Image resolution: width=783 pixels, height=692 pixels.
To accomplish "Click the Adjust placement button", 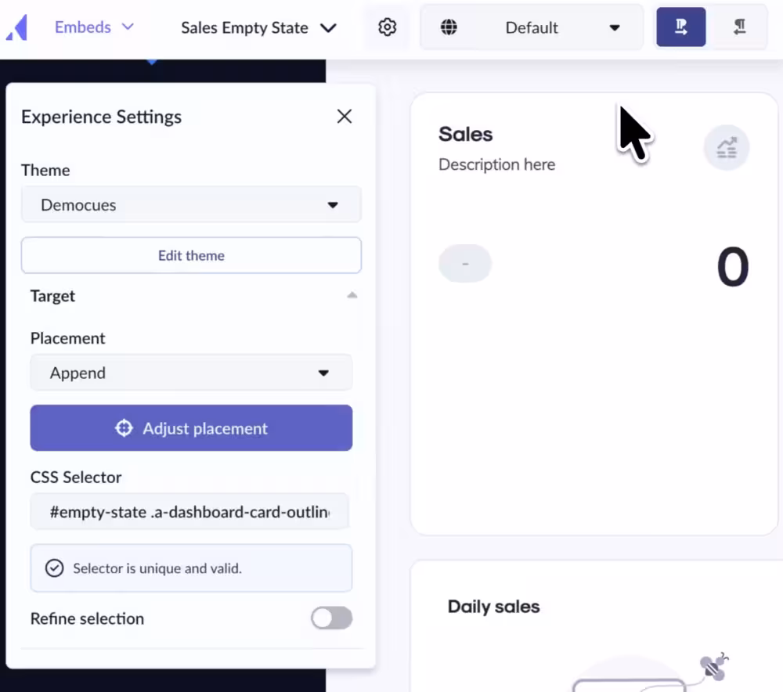I will tap(191, 428).
